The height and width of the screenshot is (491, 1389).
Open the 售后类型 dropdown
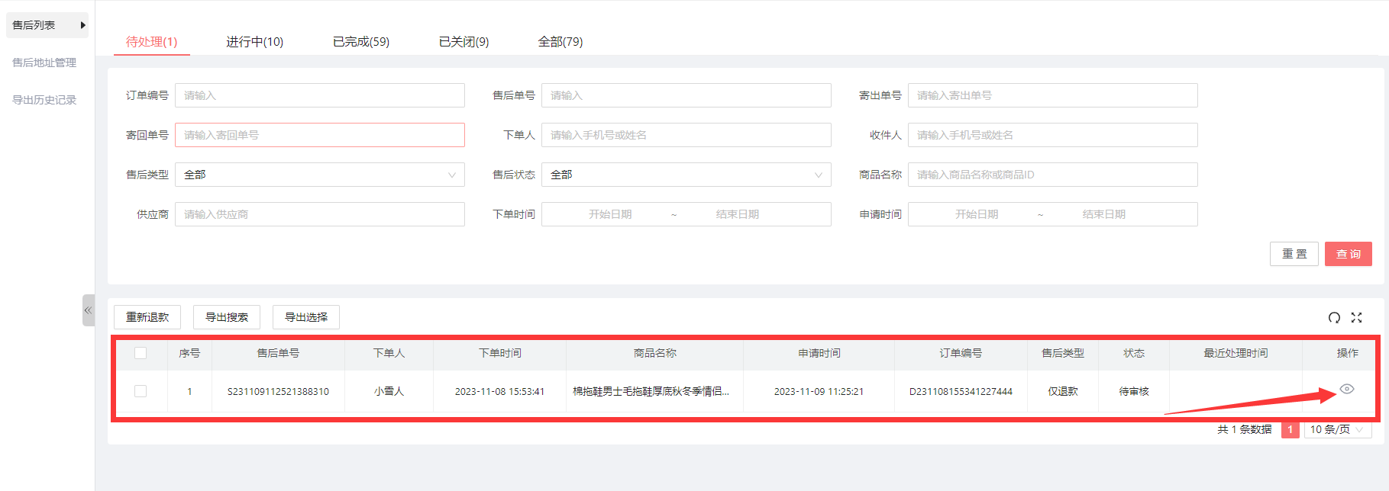coord(319,175)
